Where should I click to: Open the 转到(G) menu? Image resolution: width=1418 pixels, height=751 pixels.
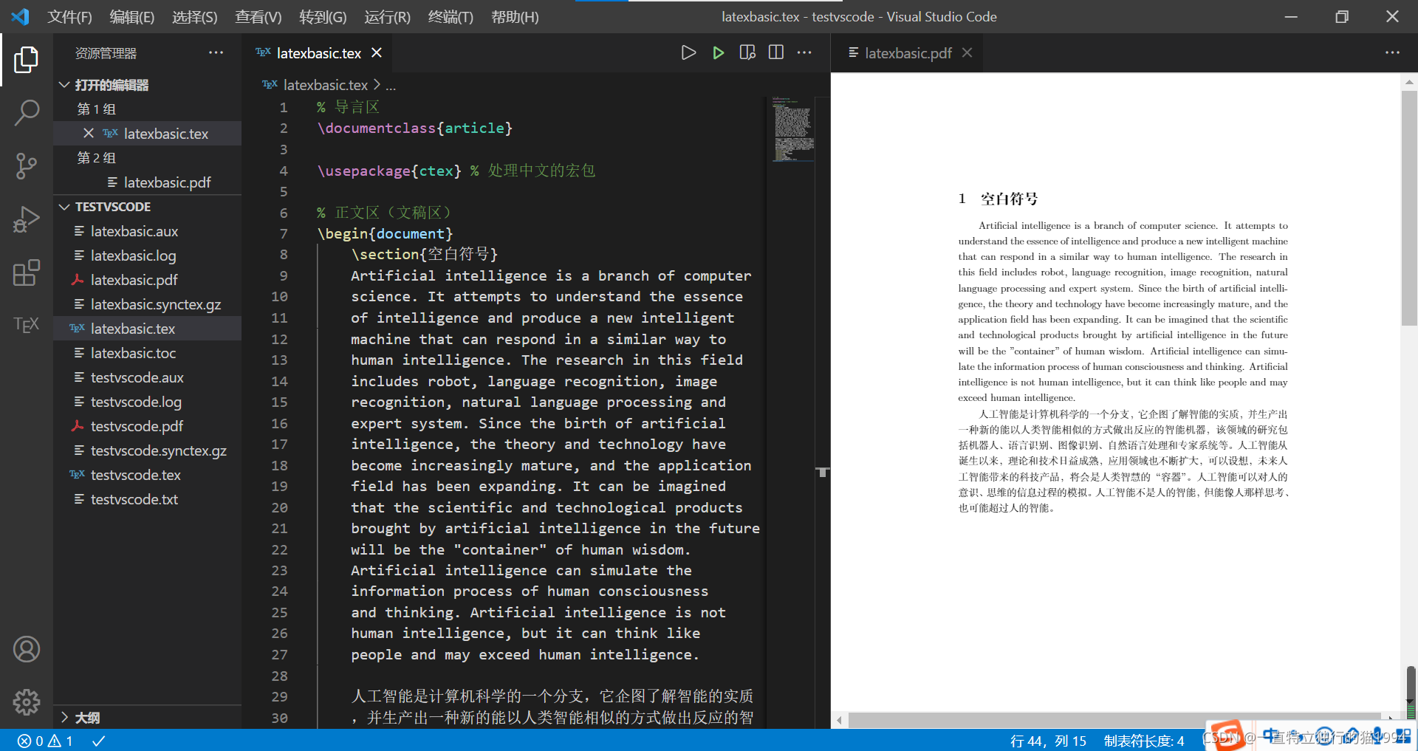323,16
